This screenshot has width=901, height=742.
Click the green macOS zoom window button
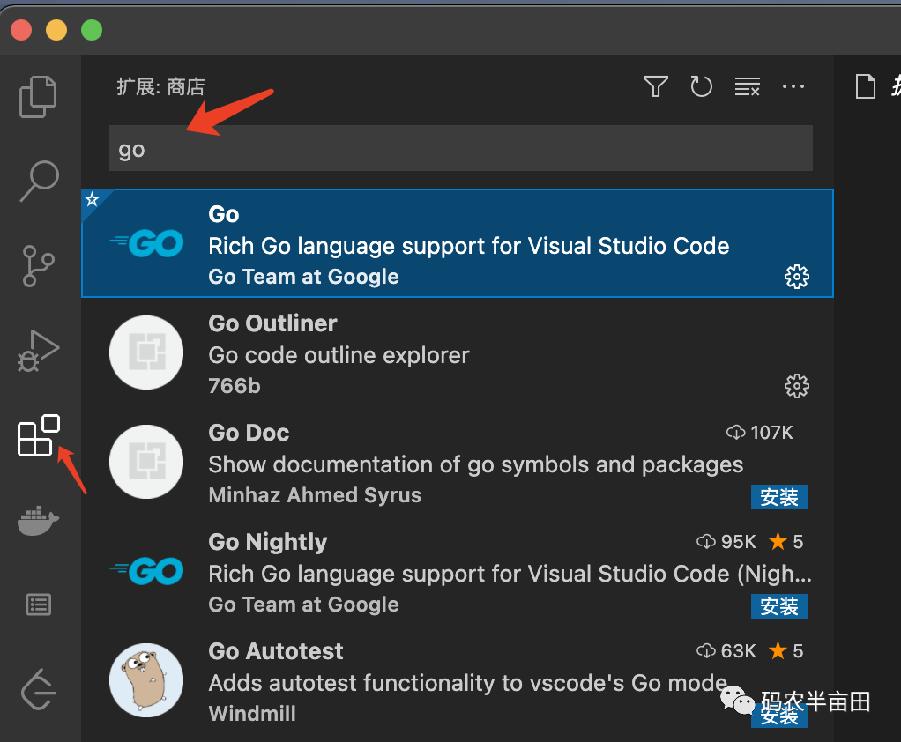pyautogui.click(x=92, y=30)
